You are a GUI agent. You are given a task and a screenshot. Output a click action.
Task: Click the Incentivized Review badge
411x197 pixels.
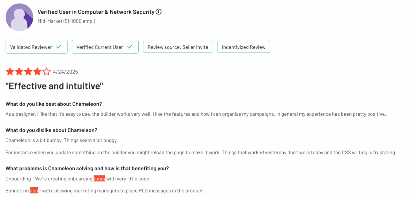[243, 47]
